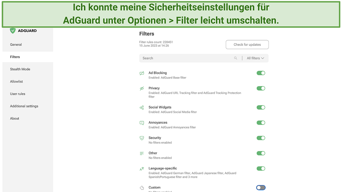Click the Other filters list icon
This screenshot has width=342, height=192.
142,153
